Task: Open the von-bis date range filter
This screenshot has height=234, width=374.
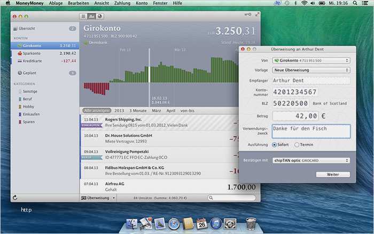Action: (x=187, y=111)
